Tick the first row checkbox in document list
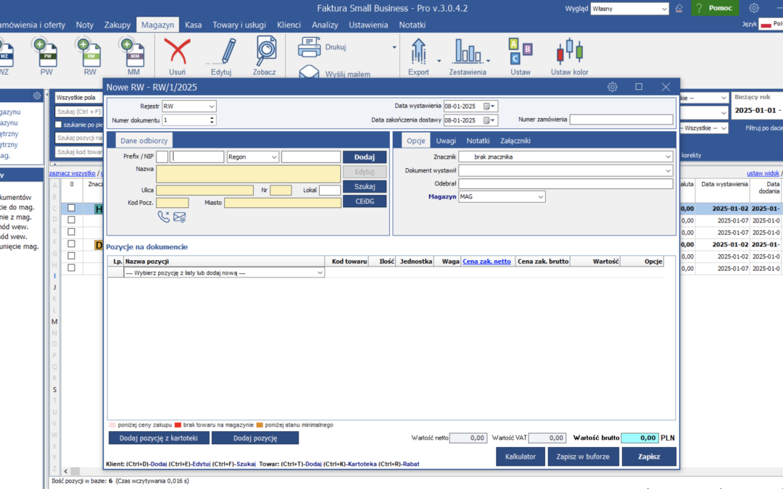783x489 pixels. (x=71, y=208)
